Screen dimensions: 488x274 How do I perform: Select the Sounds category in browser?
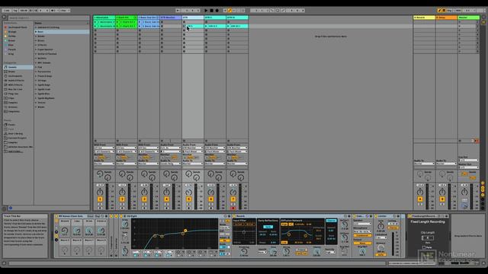point(18,67)
